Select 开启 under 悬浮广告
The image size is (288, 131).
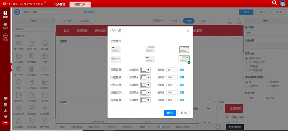[247, 98]
